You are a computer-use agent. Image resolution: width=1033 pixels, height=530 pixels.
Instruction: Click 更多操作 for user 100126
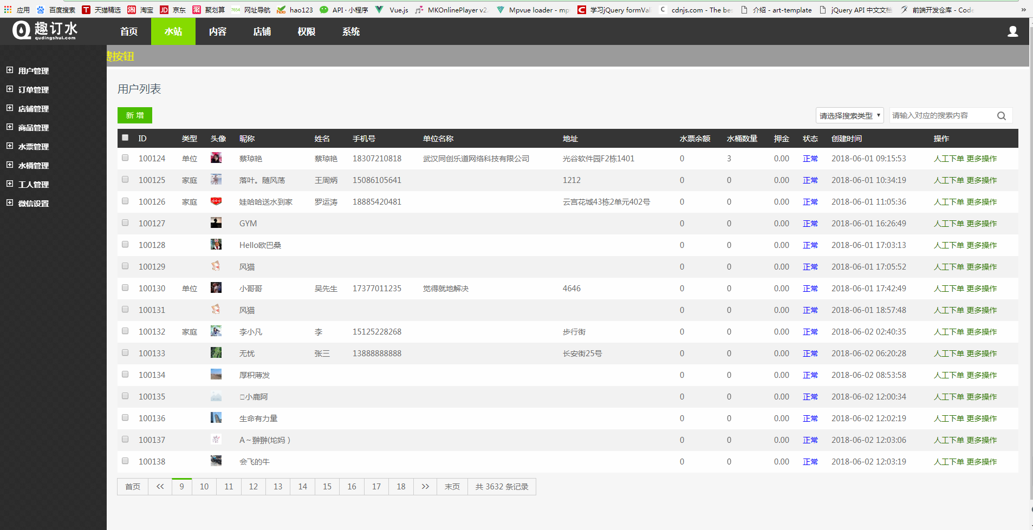click(982, 202)
